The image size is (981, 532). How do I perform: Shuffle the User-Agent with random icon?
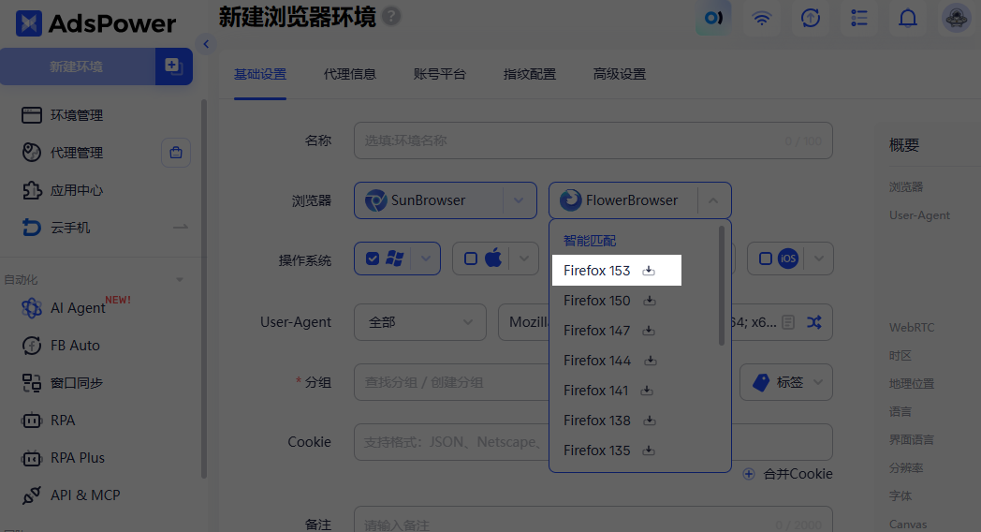[814, 322]
